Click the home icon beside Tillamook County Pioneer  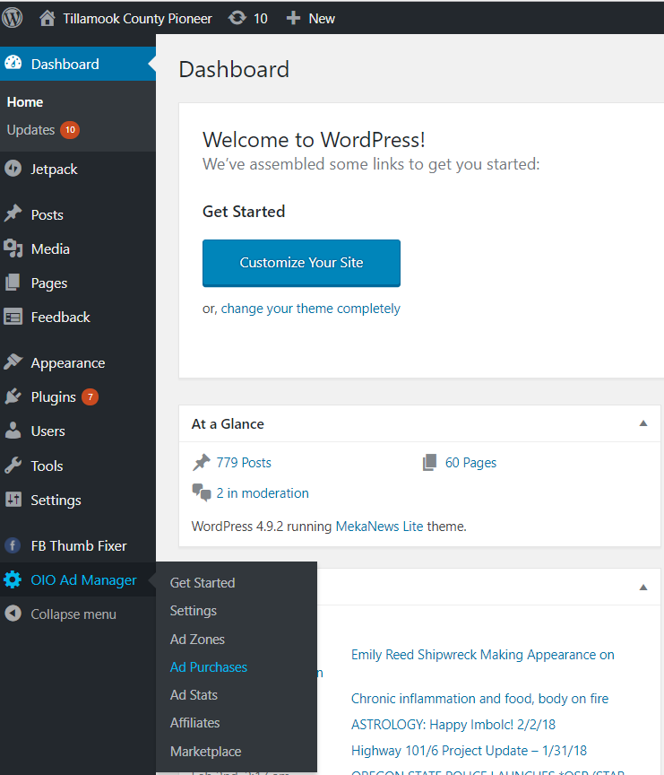pos(47,18)
